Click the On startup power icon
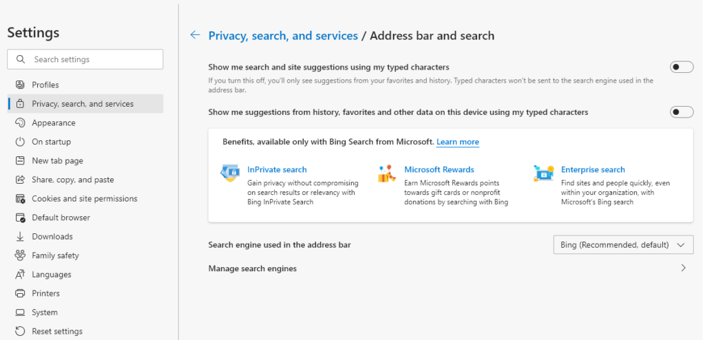 (20, 142)
